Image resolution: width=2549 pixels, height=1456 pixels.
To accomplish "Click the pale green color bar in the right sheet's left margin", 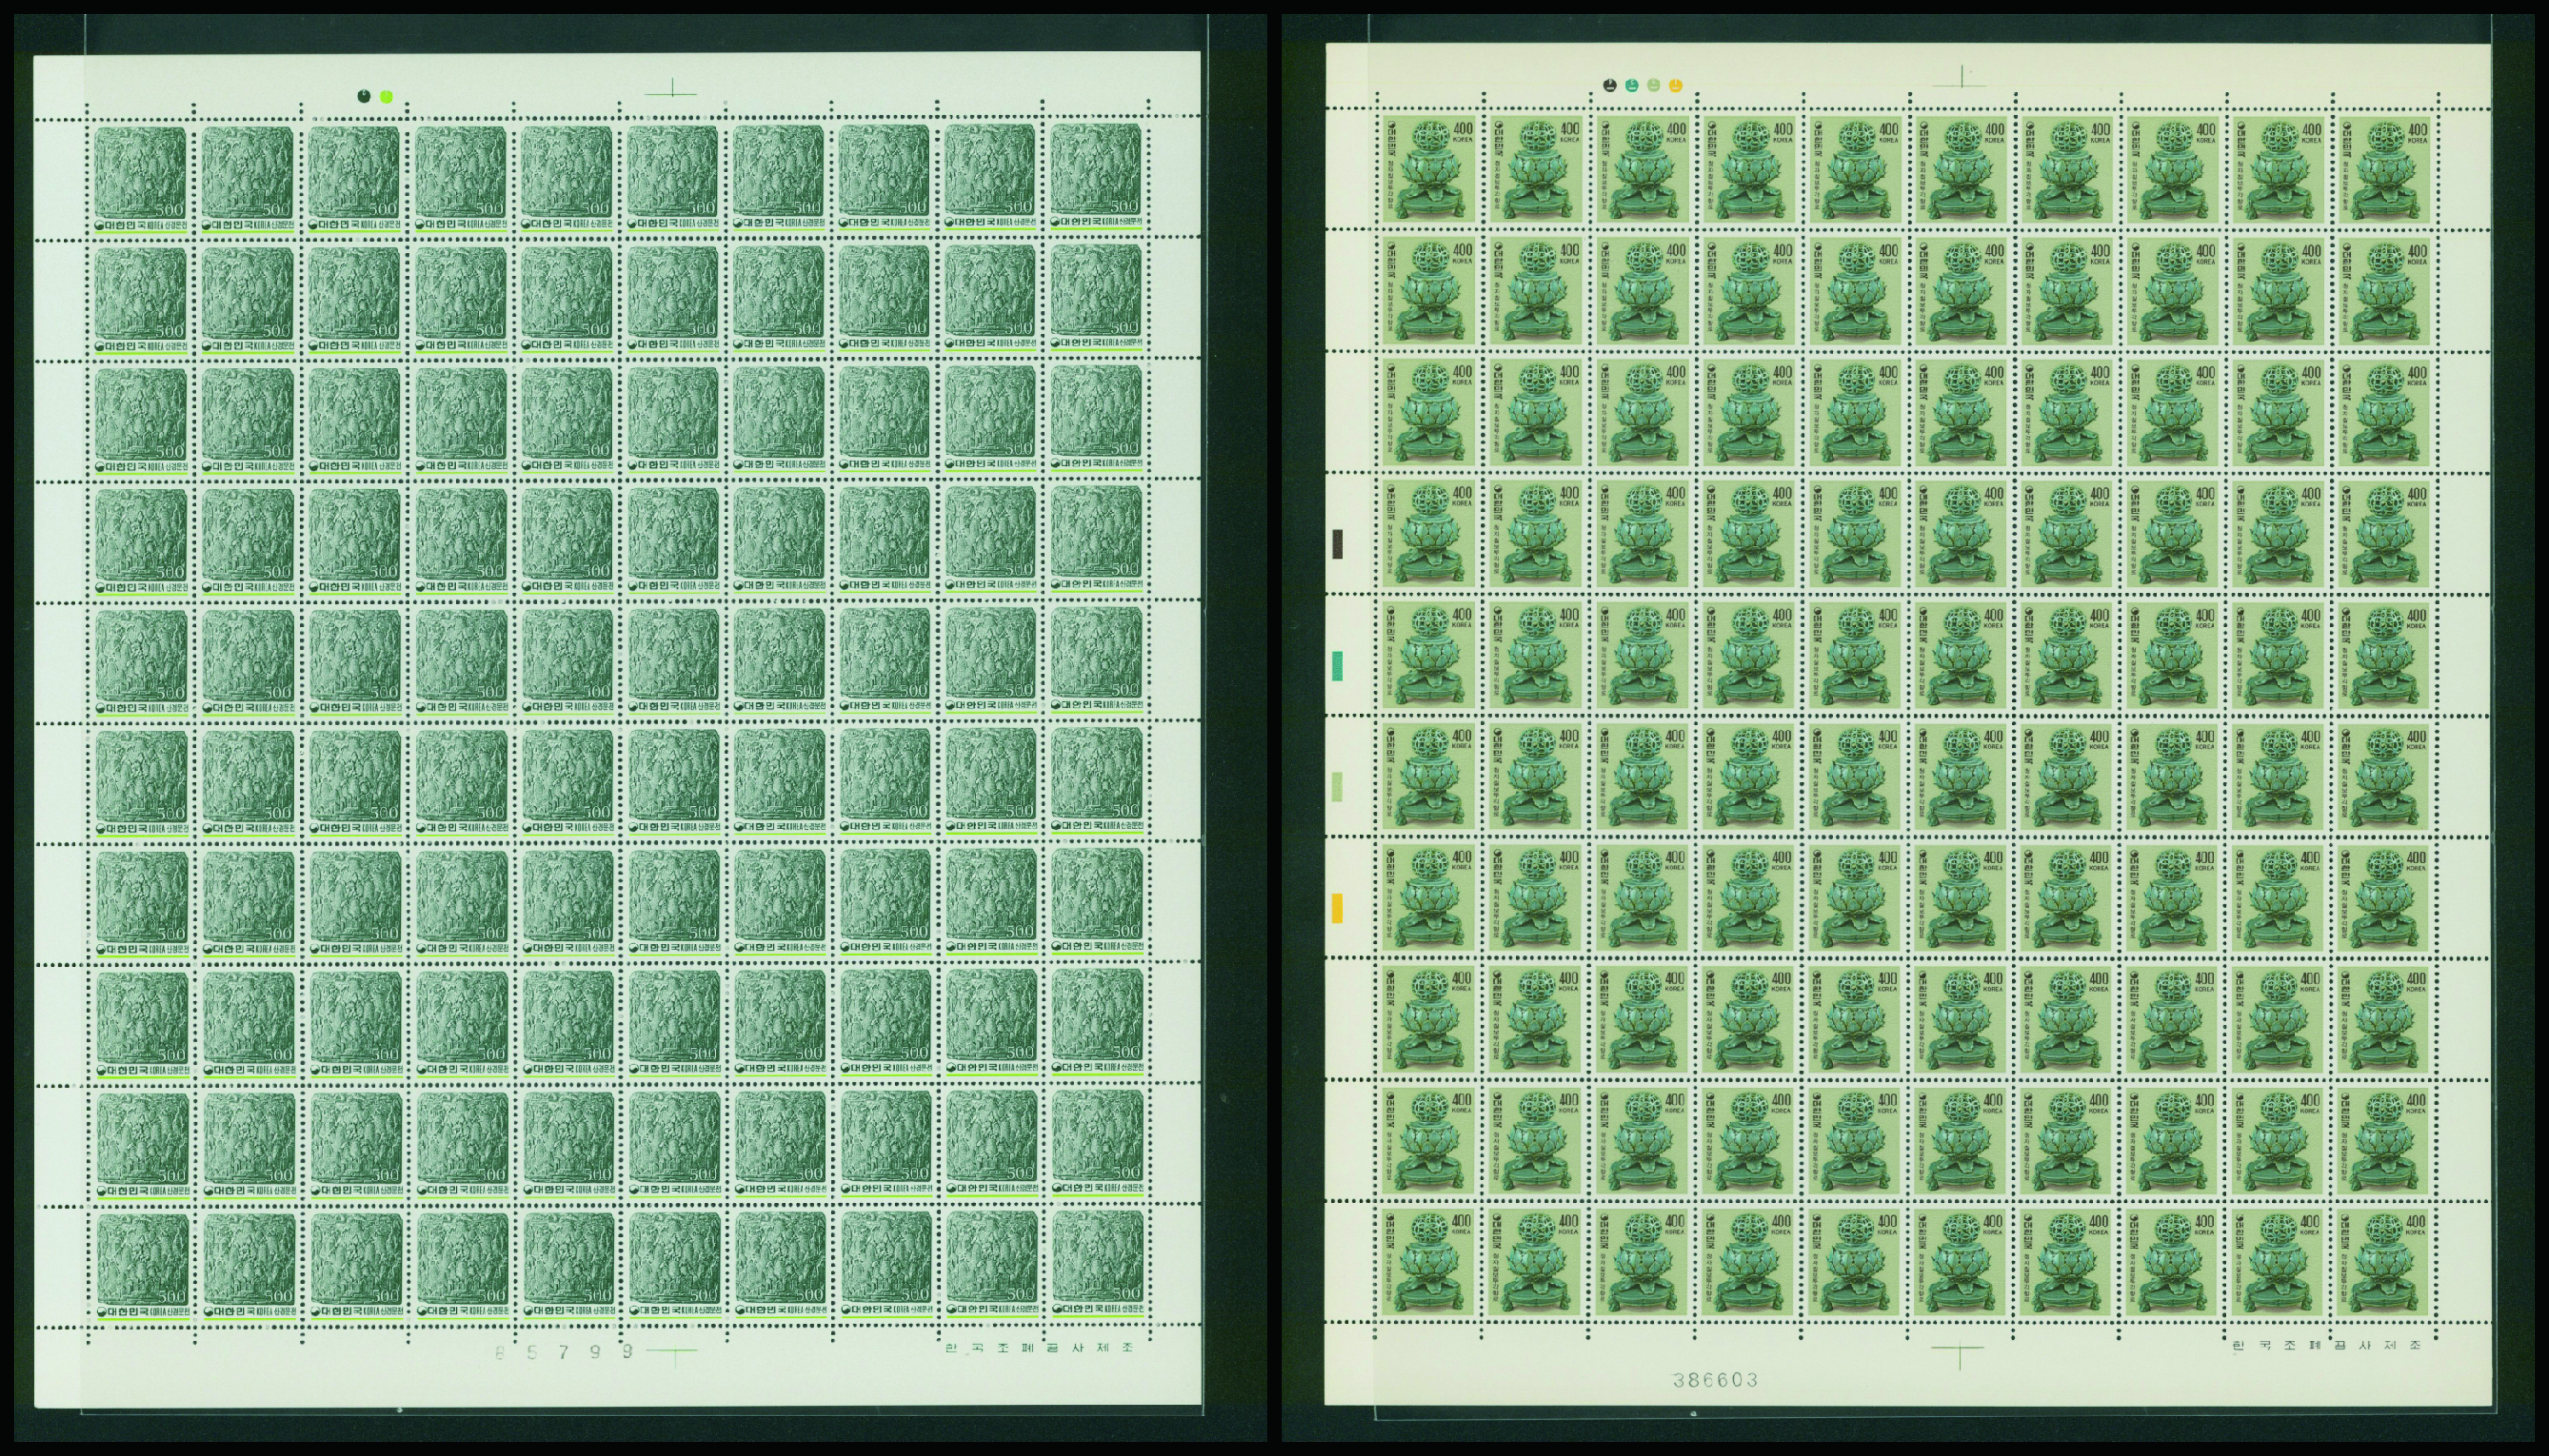I will pyautogui.click(x=1336, y=787).
